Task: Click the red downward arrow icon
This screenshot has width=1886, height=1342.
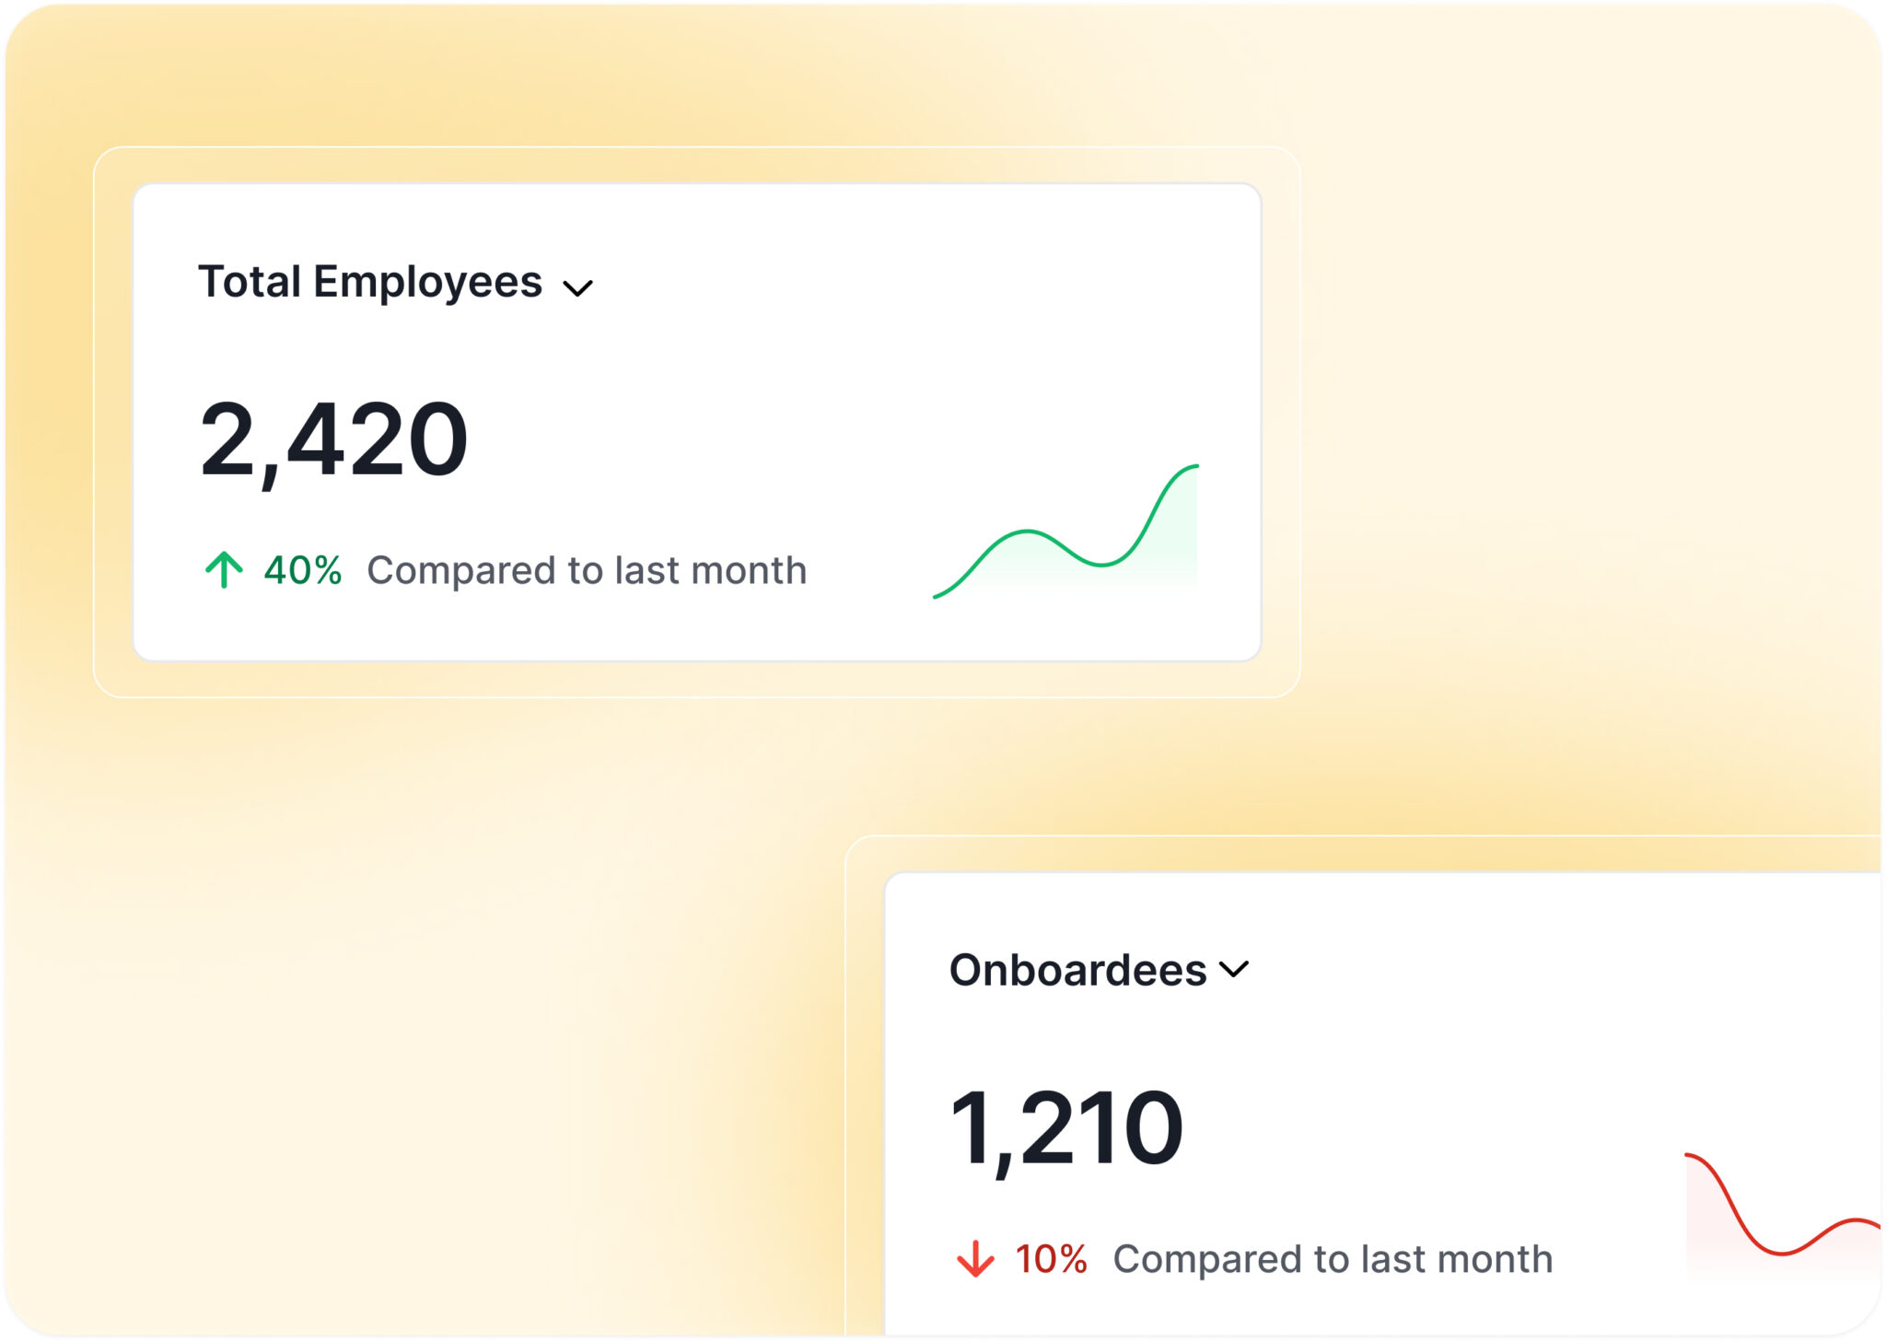Action: point(974,1259)
